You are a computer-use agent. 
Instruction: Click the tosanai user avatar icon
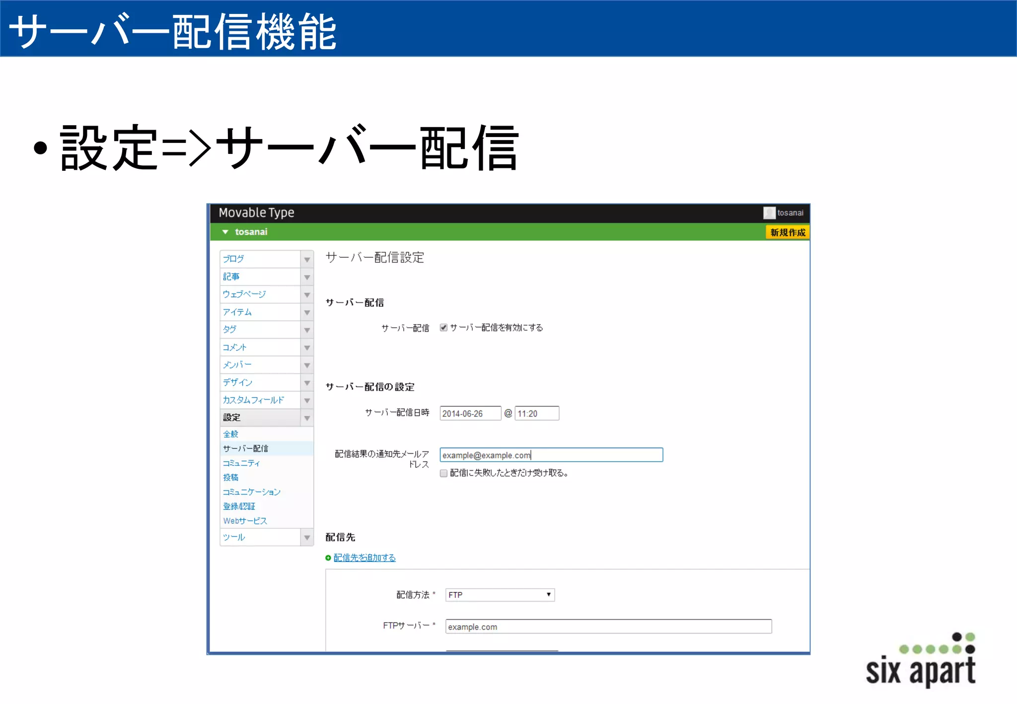769,213
